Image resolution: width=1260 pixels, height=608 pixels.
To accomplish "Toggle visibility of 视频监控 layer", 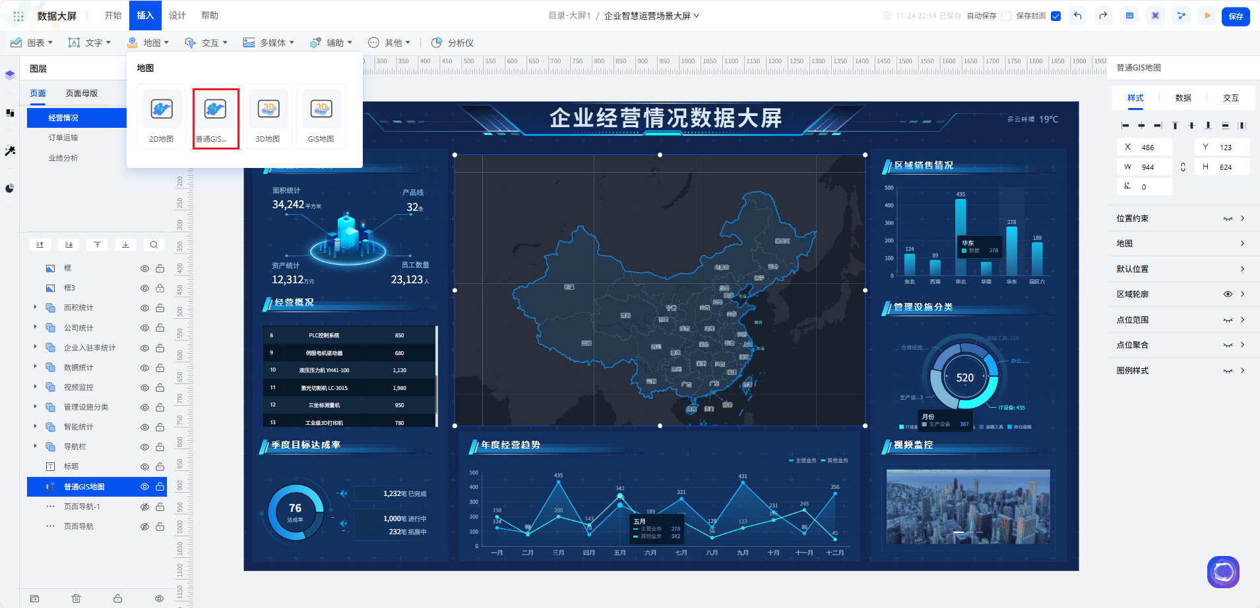I will click(x=144, y=388).
